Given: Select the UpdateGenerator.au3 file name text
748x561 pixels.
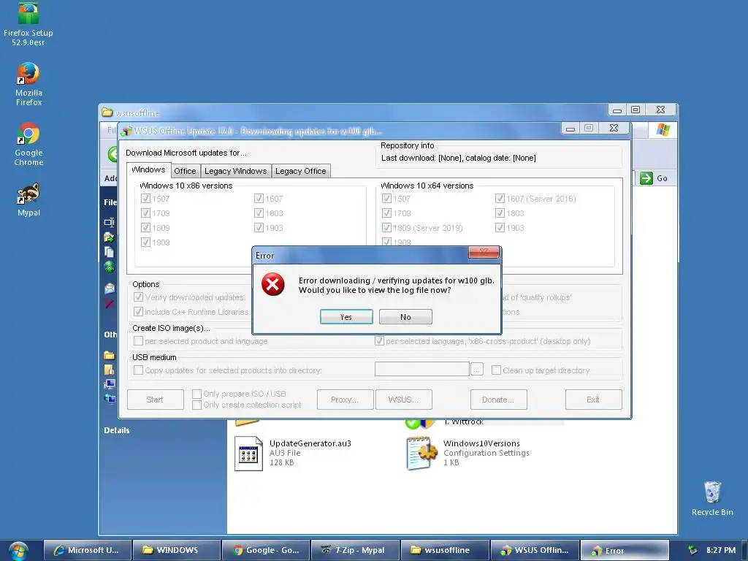Looking at the screenshot, I should pos(310,443).
